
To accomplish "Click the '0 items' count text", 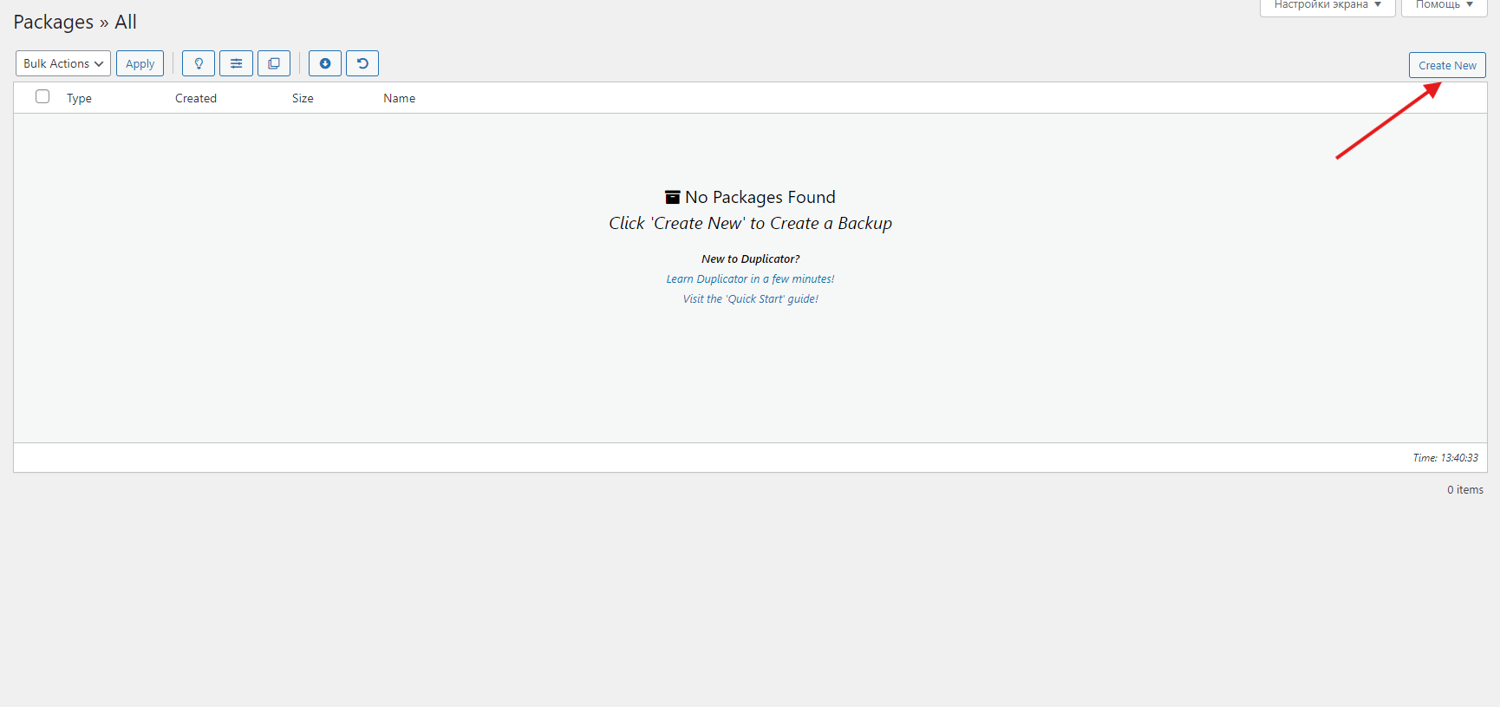I will [1465, 489].
